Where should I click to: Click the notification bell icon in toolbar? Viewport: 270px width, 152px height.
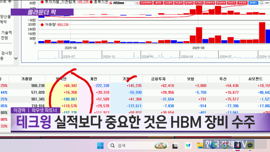262,3
